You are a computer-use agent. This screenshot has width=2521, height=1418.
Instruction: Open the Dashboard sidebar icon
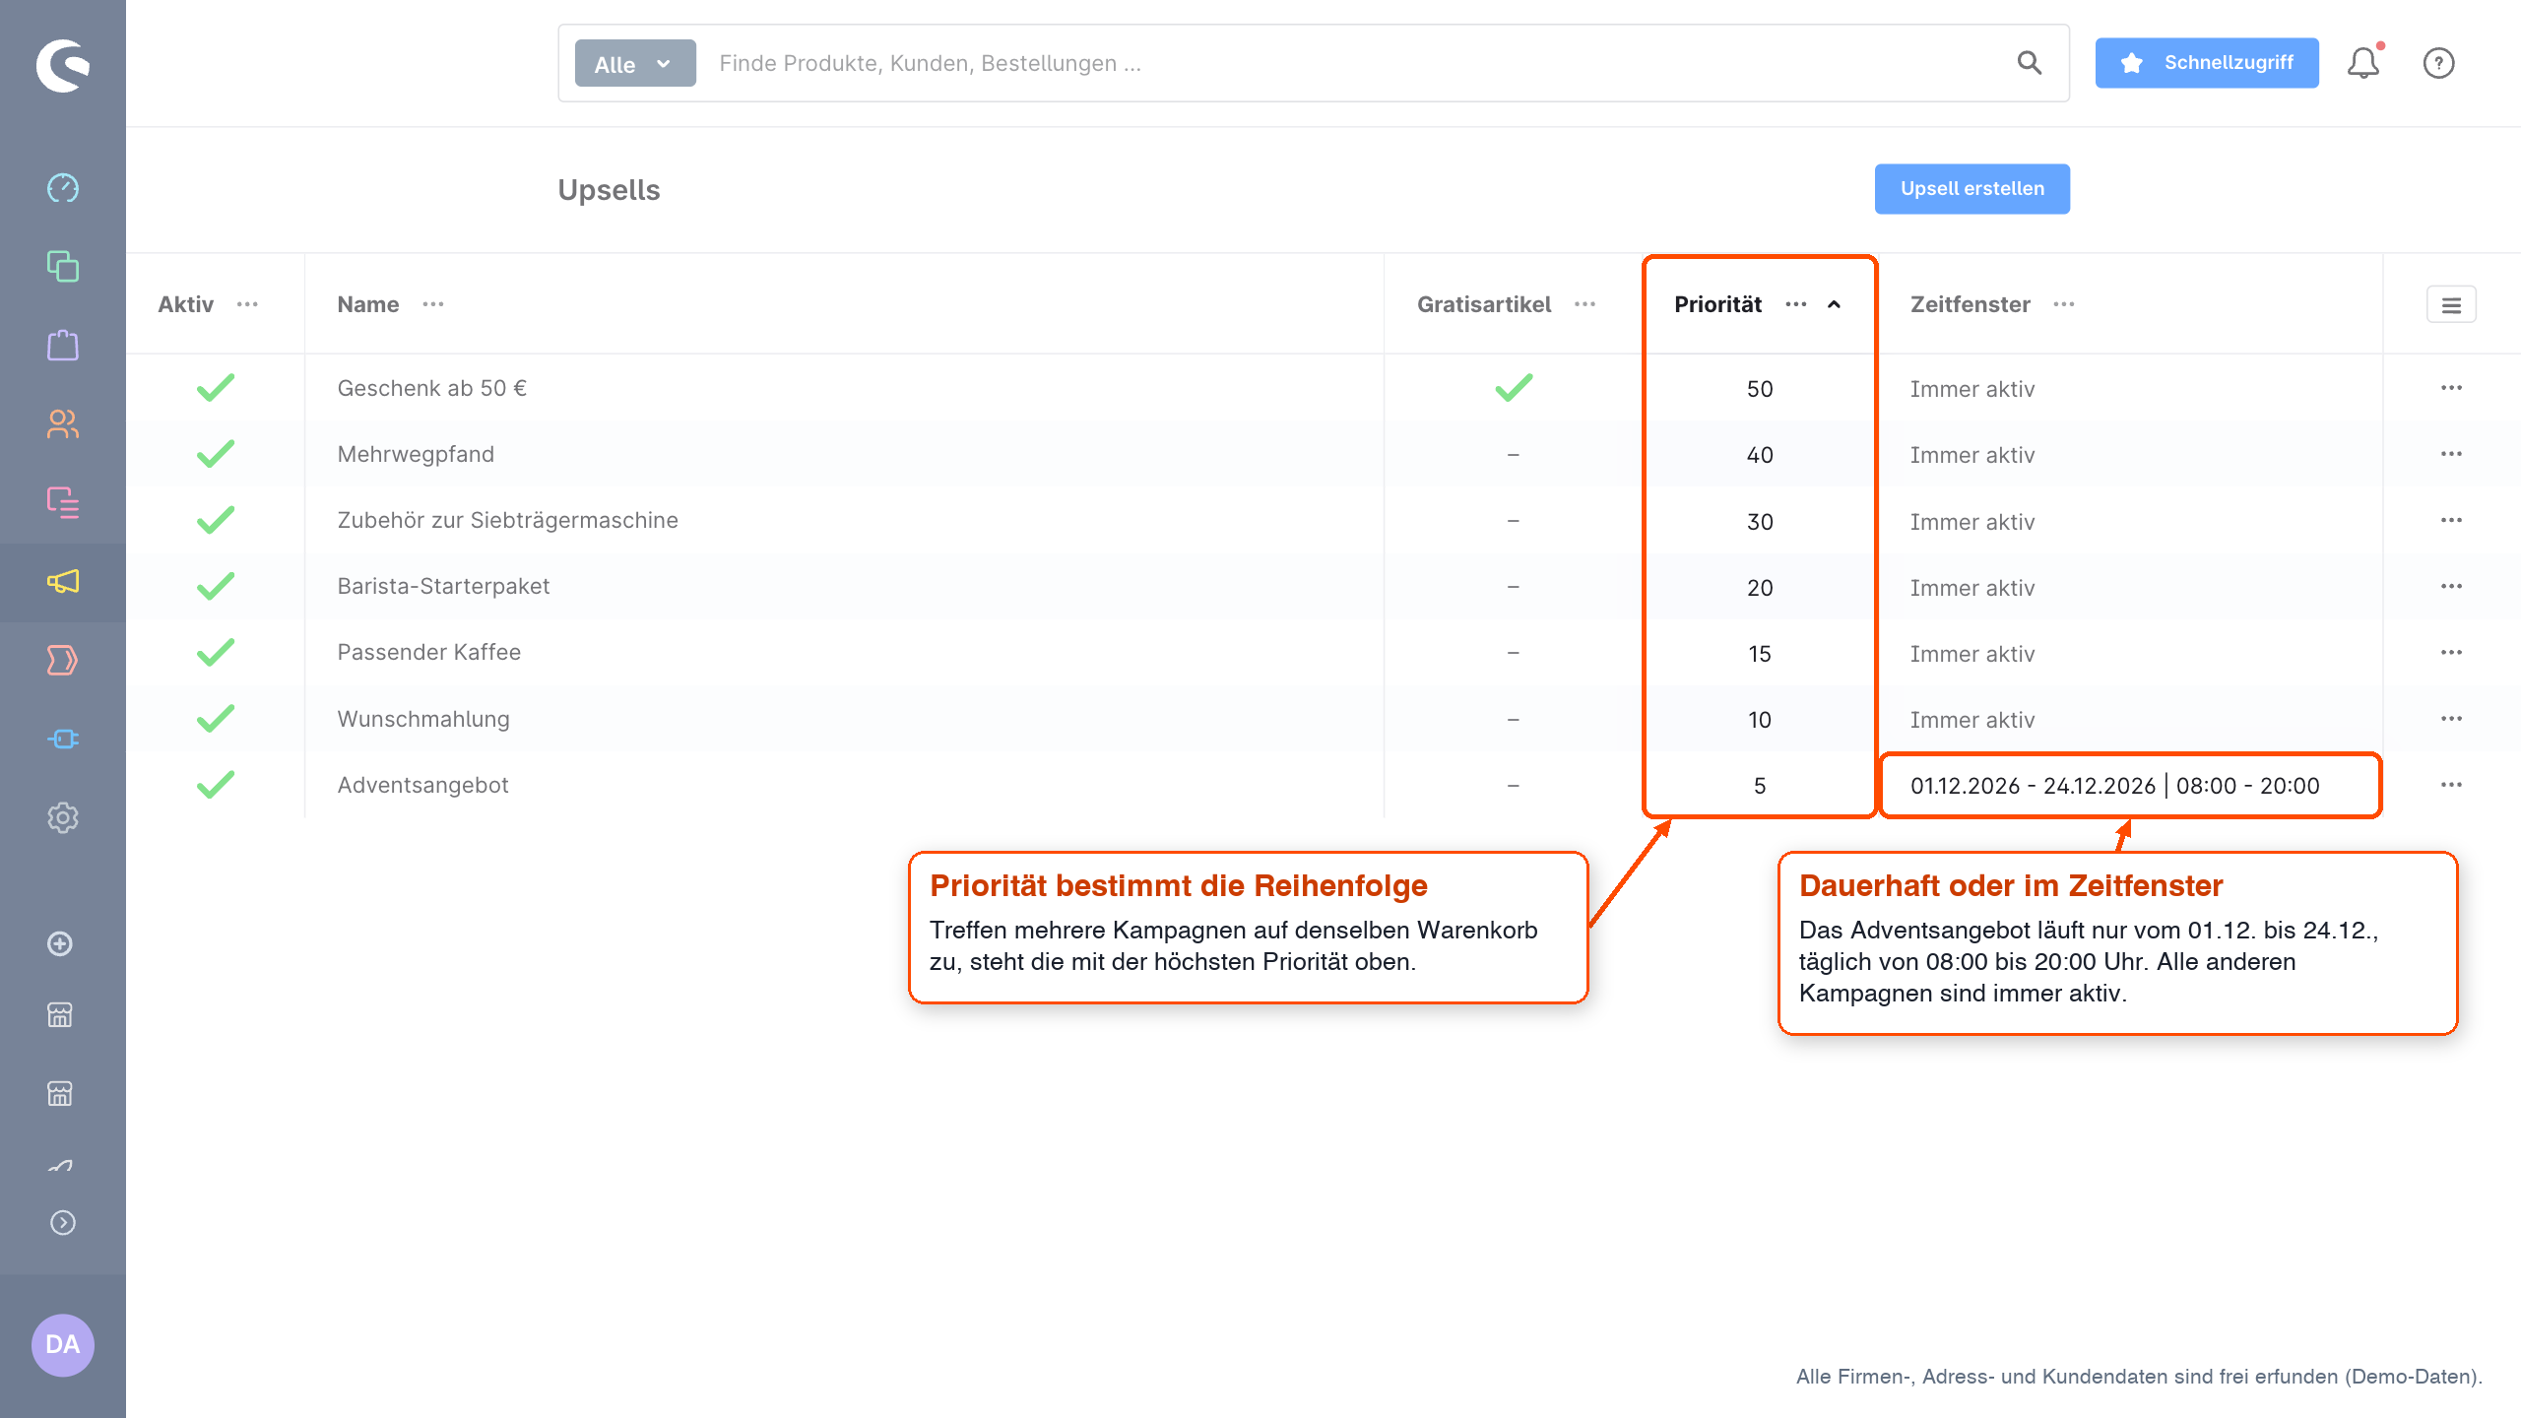tap(63, 187)
